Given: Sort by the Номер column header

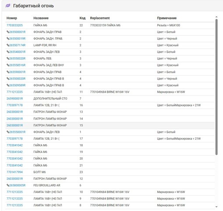Looking at the screenshot, I should (x=12, y=18).
